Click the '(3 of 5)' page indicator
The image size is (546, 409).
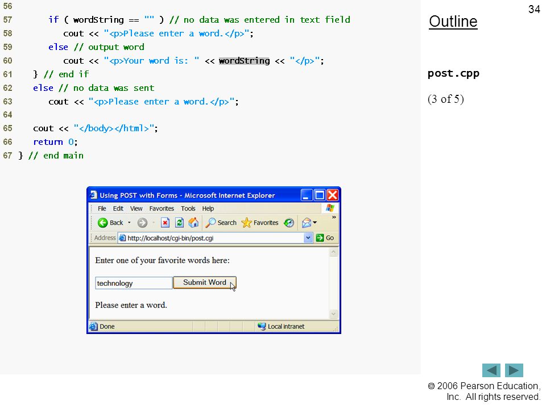pyautogui.click(x=446, y=99)
